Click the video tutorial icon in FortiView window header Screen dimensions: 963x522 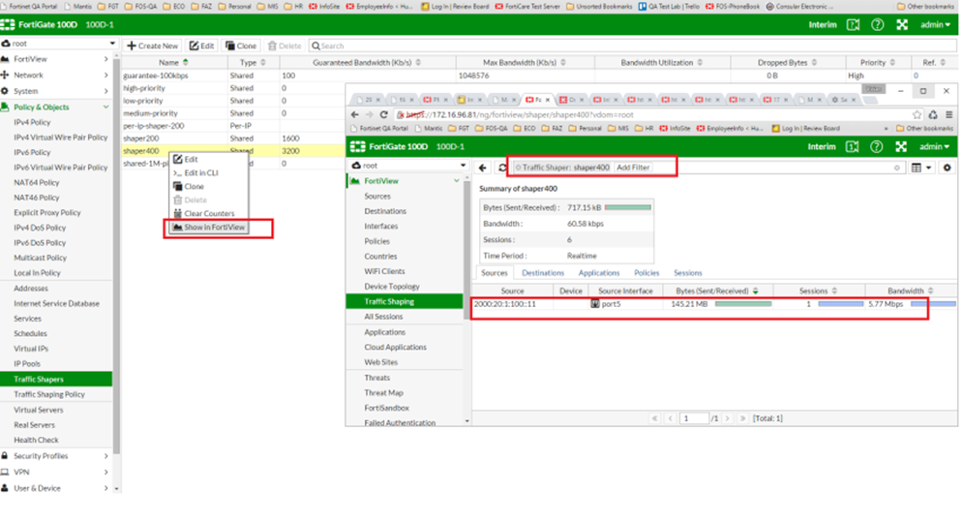852,146
